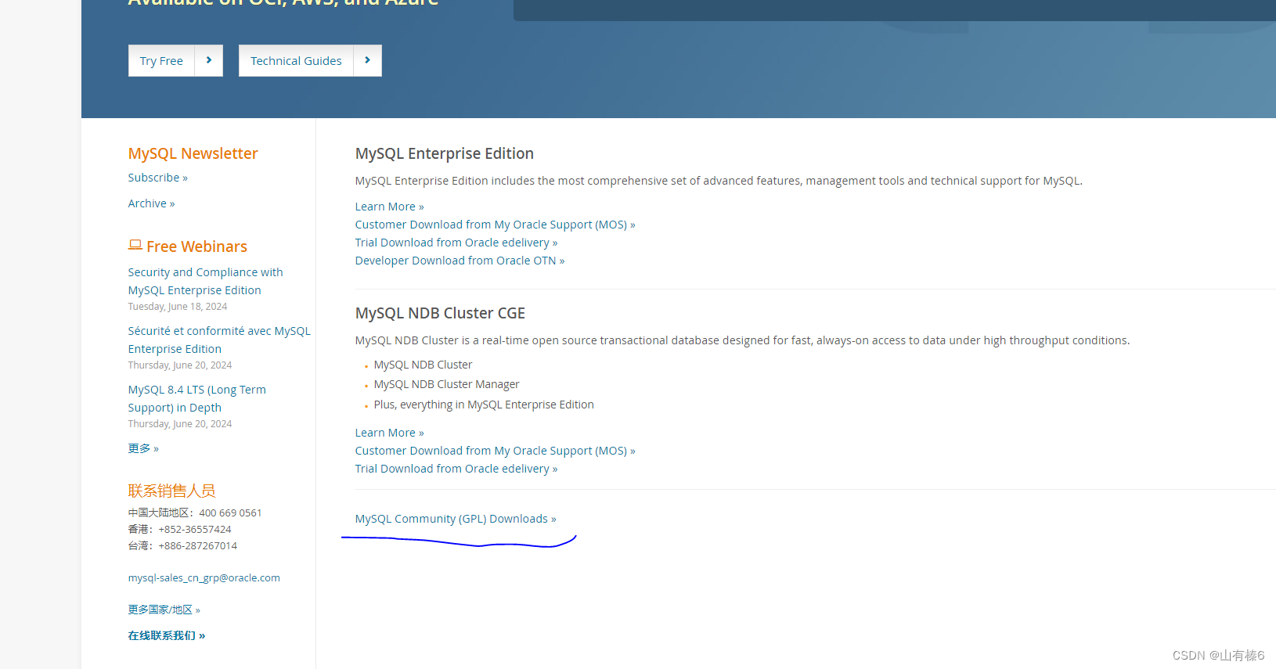Click the arrow icon beside Technical Guides
Viewport: 1276px width, 669px height.
tap(368, 61)
